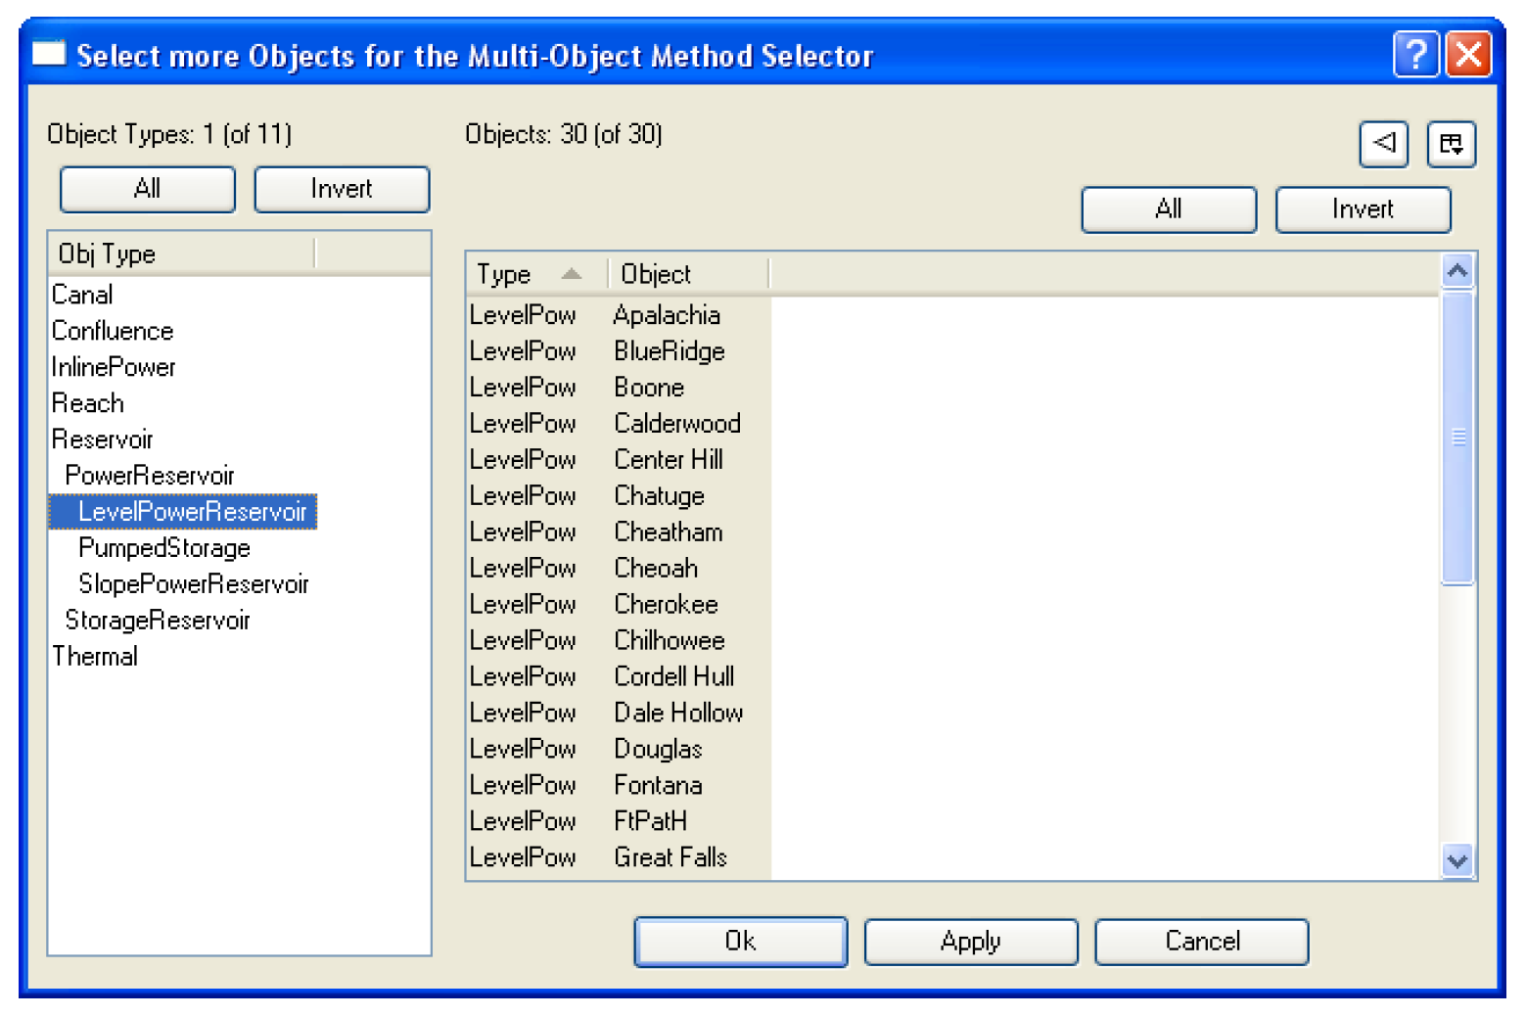Apply the current object selection
The height and width of the screenshot is (1016, 1526).
pos(970,942)
